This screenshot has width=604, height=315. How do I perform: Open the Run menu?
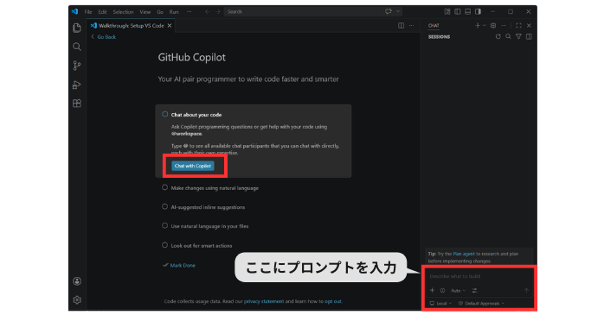pos(174,11)
